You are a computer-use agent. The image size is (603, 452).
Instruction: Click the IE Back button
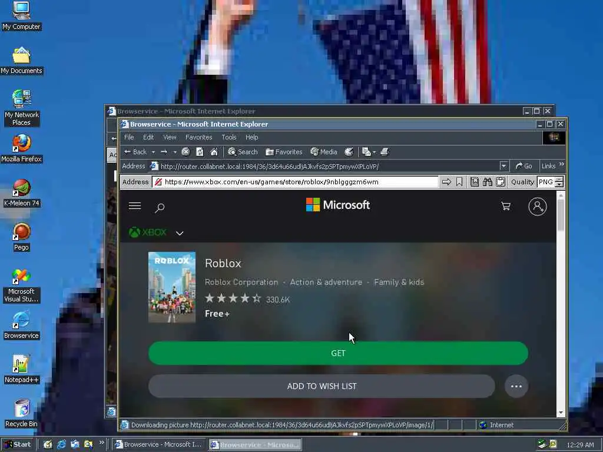tap(135, 152)
